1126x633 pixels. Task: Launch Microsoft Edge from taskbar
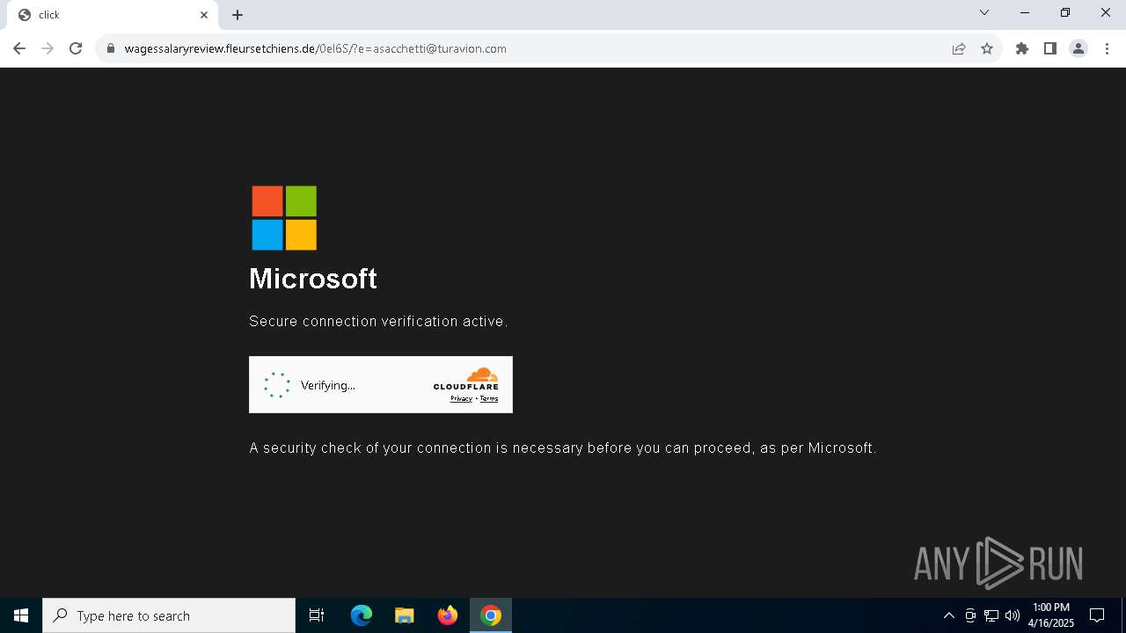tap(362, 615)
